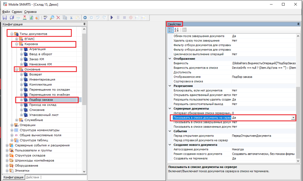Expand the Пользователи и группы node
Screen dimensions: 303x181
click(x=7, y=150)
